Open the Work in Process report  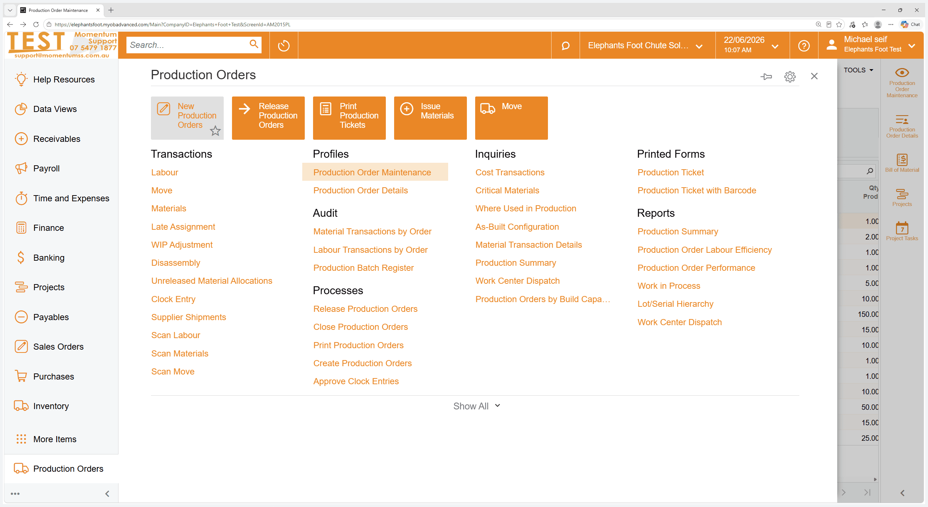pyautogui.click(x=669, y=286)
